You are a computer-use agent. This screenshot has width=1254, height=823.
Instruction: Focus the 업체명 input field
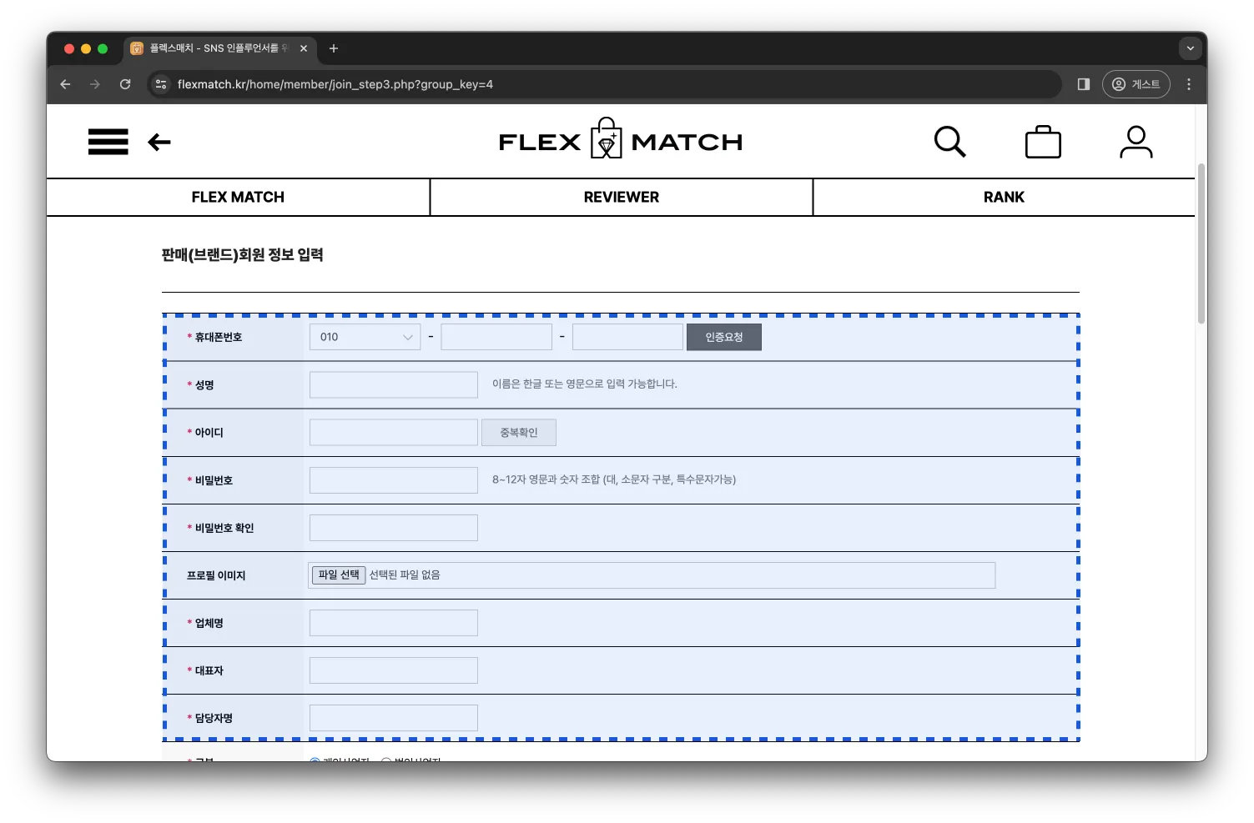tap(394, 623)
